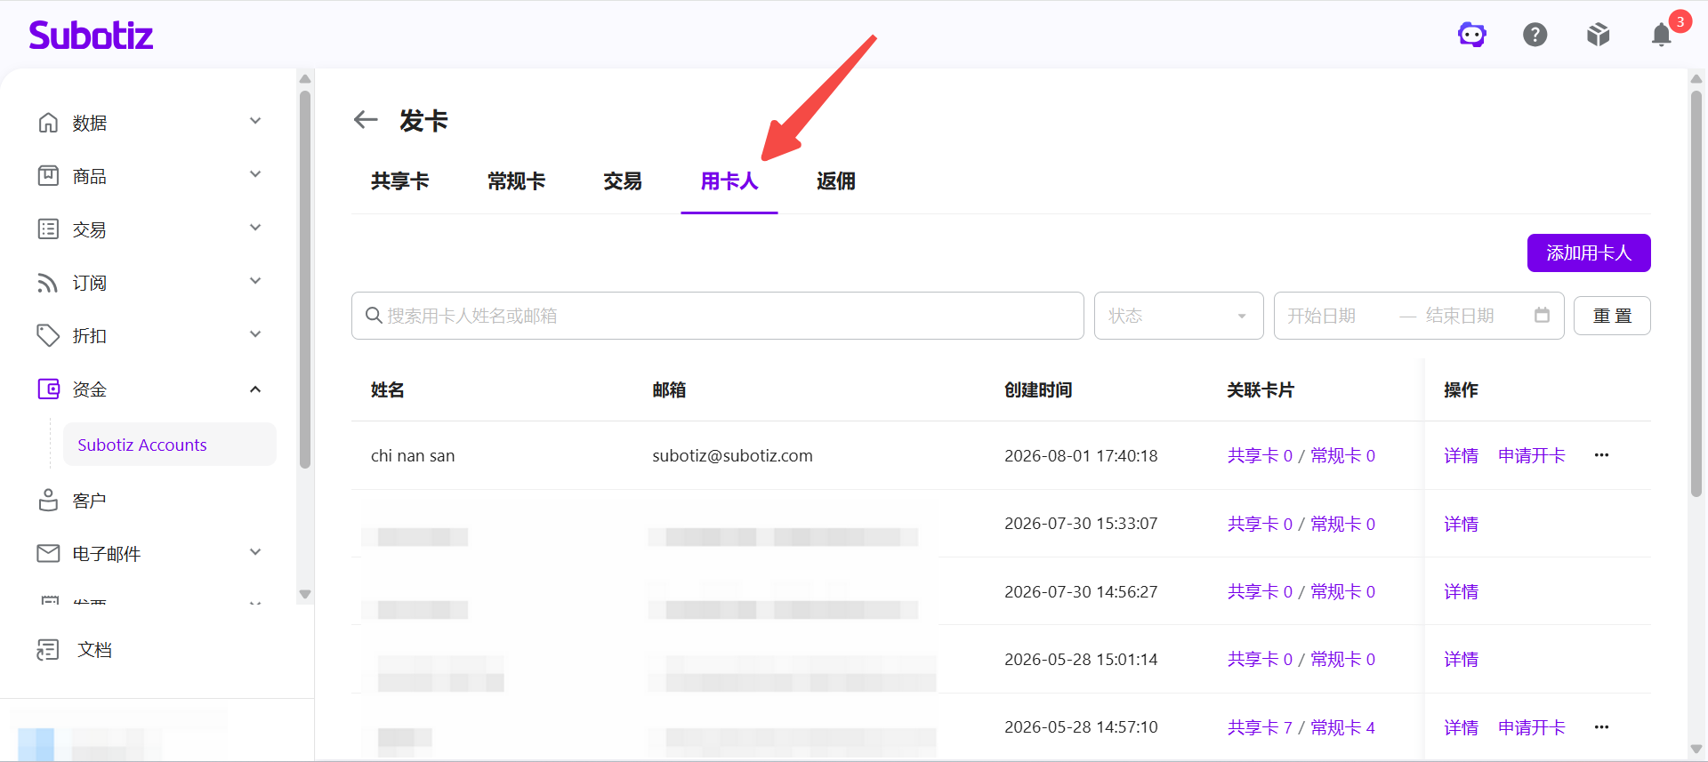Open 详情 for chi nan san
1708x762 pixels.
[x=1461, y=456]
